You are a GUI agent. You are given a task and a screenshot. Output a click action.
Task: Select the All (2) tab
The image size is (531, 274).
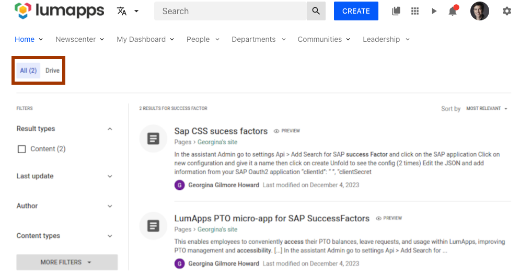click(x=28, y=71)
